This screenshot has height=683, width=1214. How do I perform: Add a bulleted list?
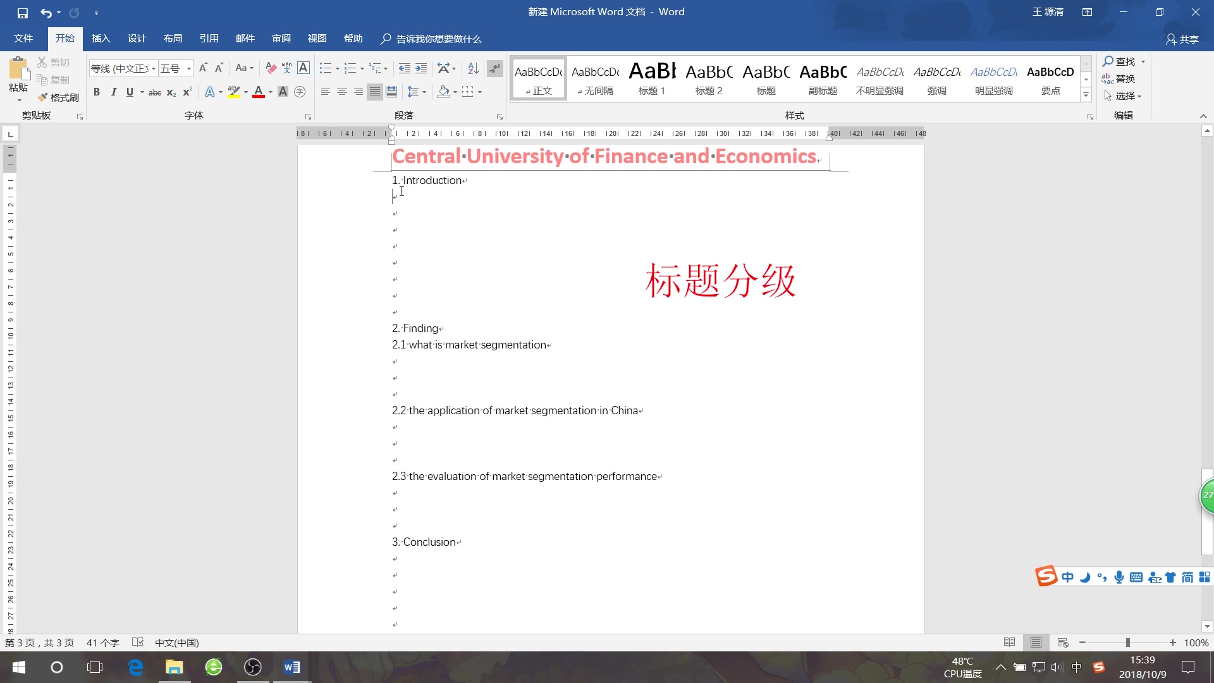(x=325, y=68)
